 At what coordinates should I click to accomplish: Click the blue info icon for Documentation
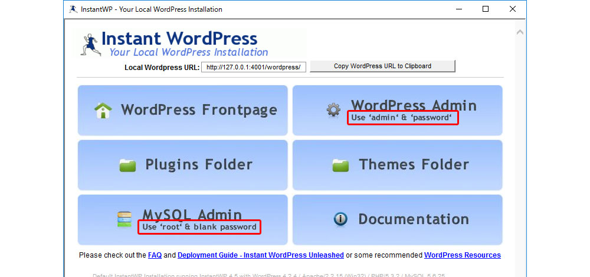coord(340,219)
